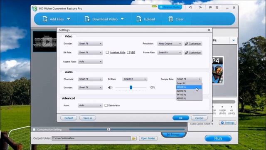Image resolution: width=266 pixels, height=150 pixels.
Task: Open the feedback chat bubble icon
Action: click(210, 7)
